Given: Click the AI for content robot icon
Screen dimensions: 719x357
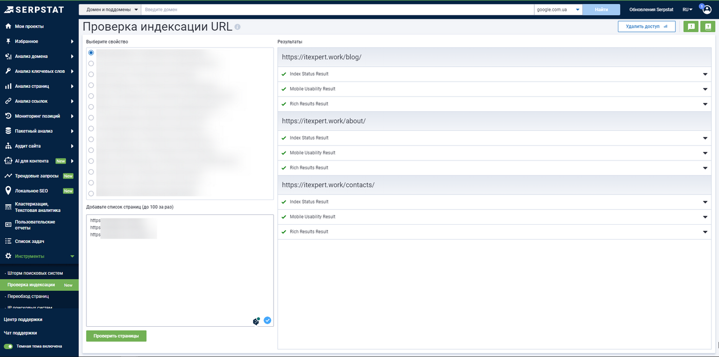Looking at the screenshot, I should click(8, 161).
